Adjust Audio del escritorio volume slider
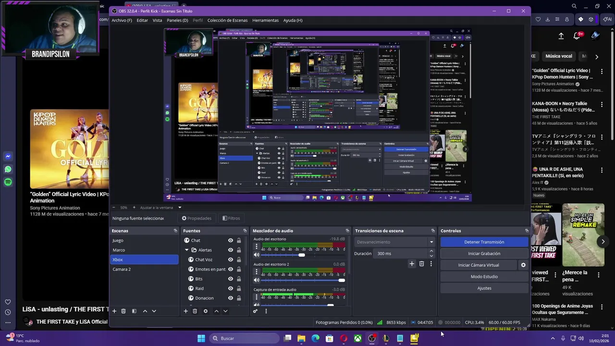This screenshot has width=615, height=346. click(303, 255)
